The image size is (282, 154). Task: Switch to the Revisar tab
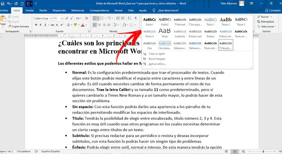119,10
